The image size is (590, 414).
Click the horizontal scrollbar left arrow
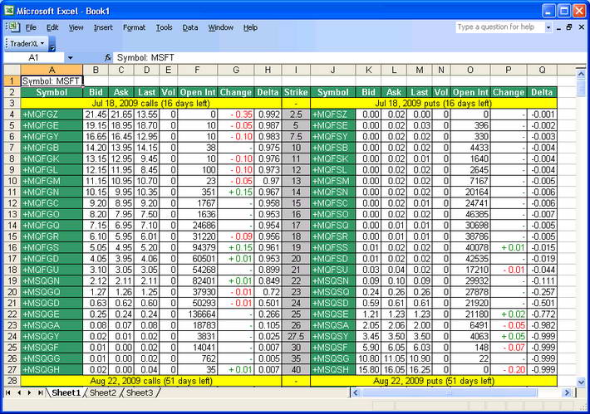[356, 393]
